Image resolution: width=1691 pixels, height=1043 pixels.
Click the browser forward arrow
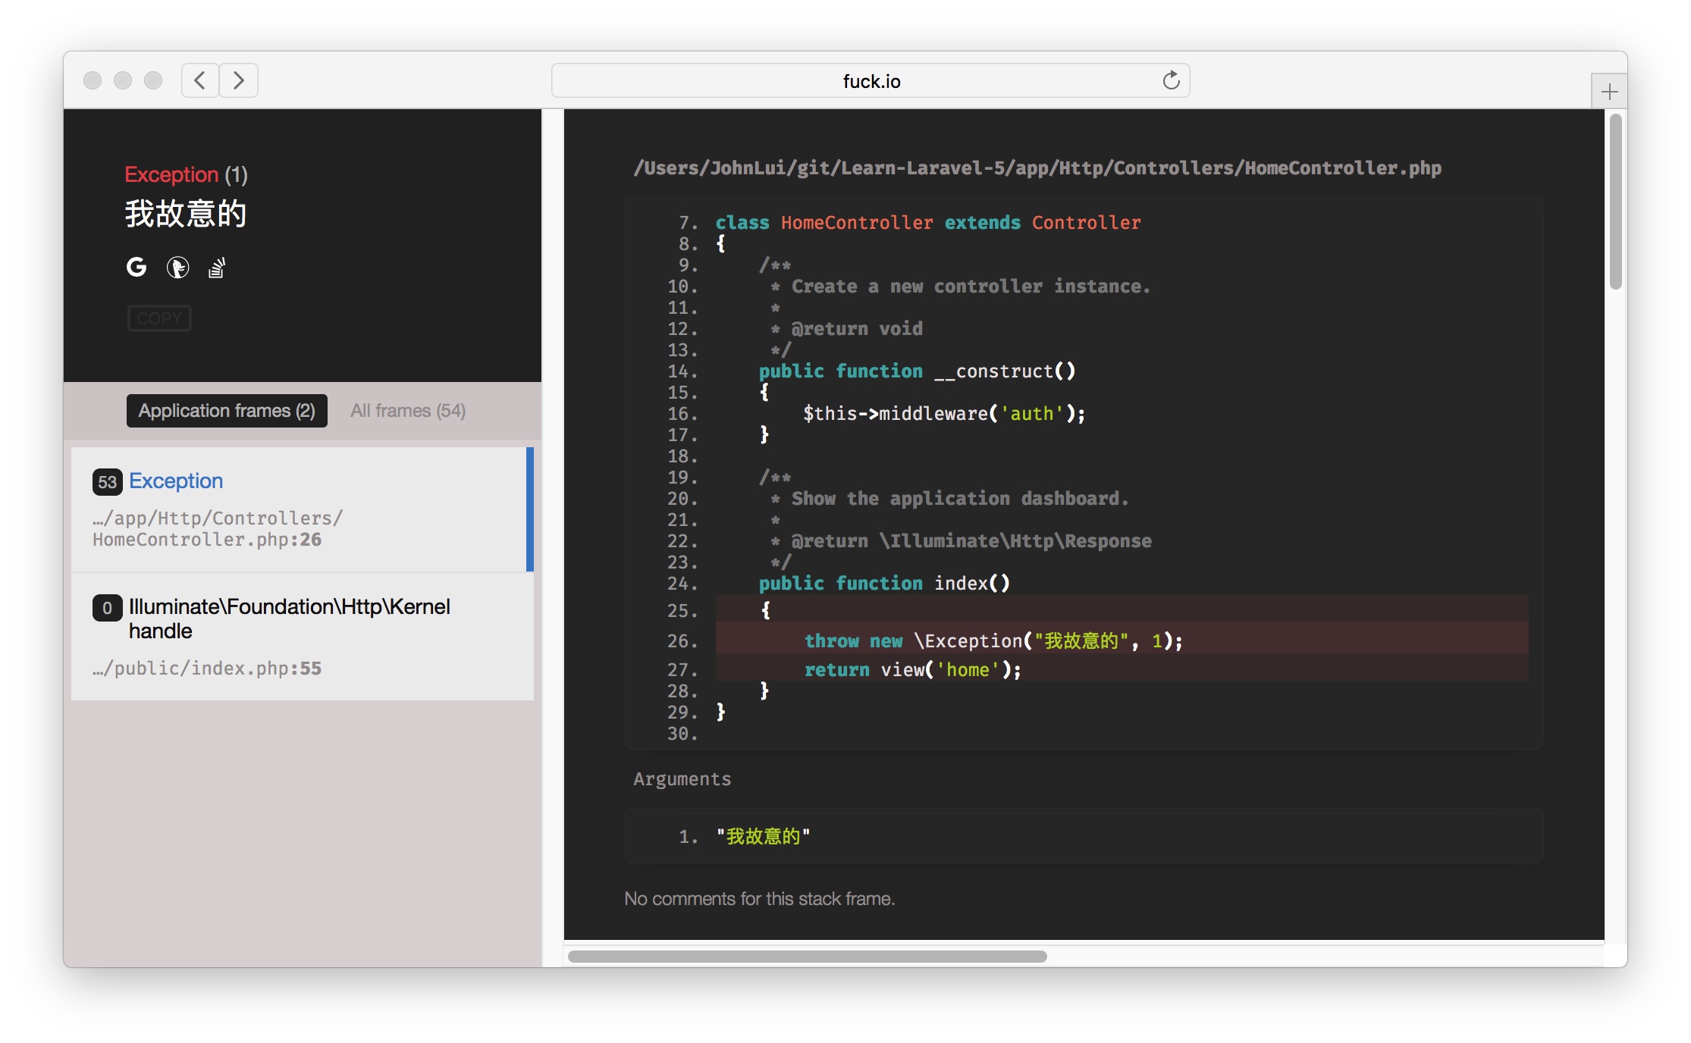pyautogui.click(x=239, y=80)
